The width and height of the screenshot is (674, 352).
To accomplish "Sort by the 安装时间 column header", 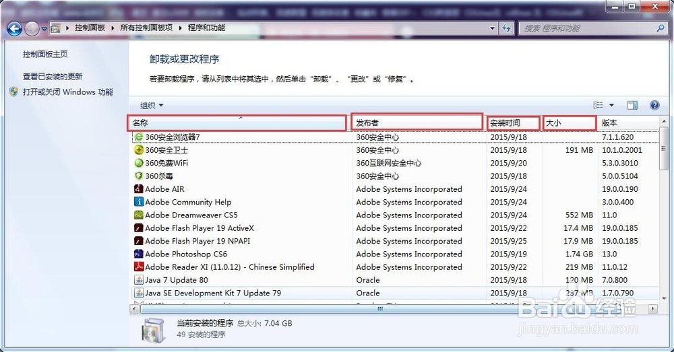I will tap(513, 122).
